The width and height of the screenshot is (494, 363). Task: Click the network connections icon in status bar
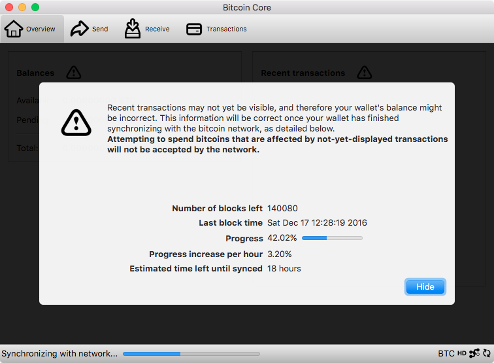click(x=474, y=353)
